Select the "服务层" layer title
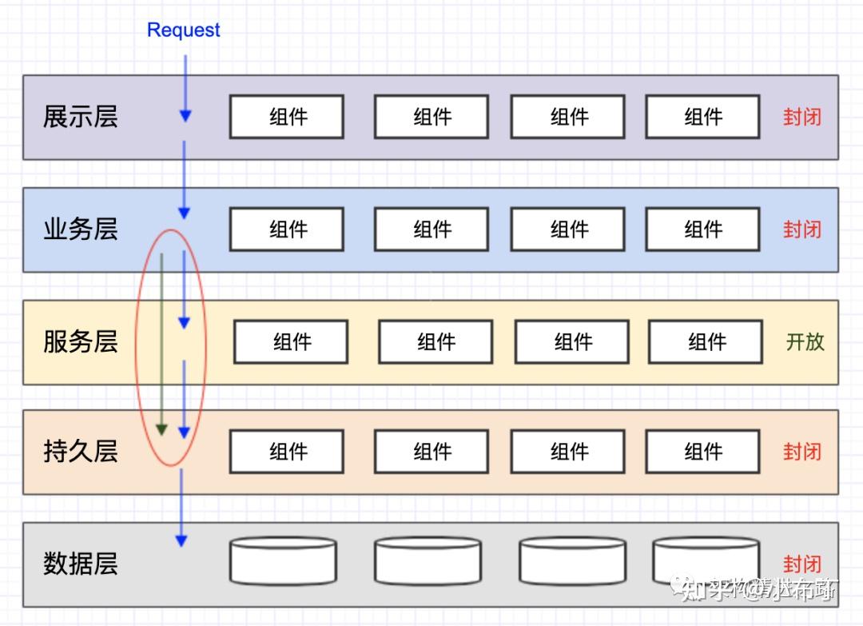The image size is (863, 626). click(81, 341)
